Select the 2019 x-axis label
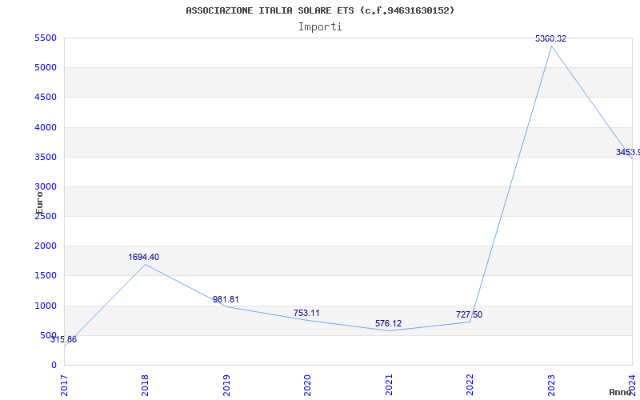The width and height of the screenshot is (640, 400). click(x=226, y=385)
